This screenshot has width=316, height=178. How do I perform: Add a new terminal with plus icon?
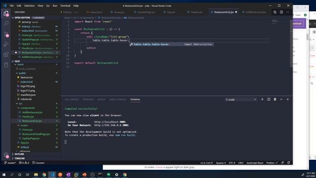pos(262,99)
